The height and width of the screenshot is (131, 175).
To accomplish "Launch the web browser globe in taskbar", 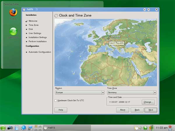I will tap(24, 128).
